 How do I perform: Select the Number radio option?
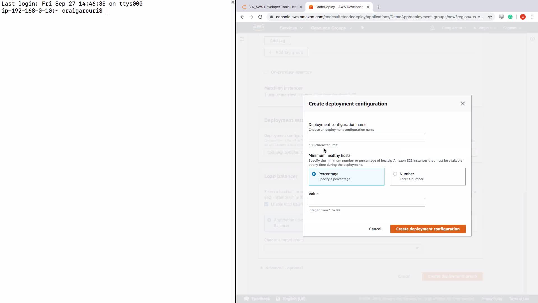point(395,174)
